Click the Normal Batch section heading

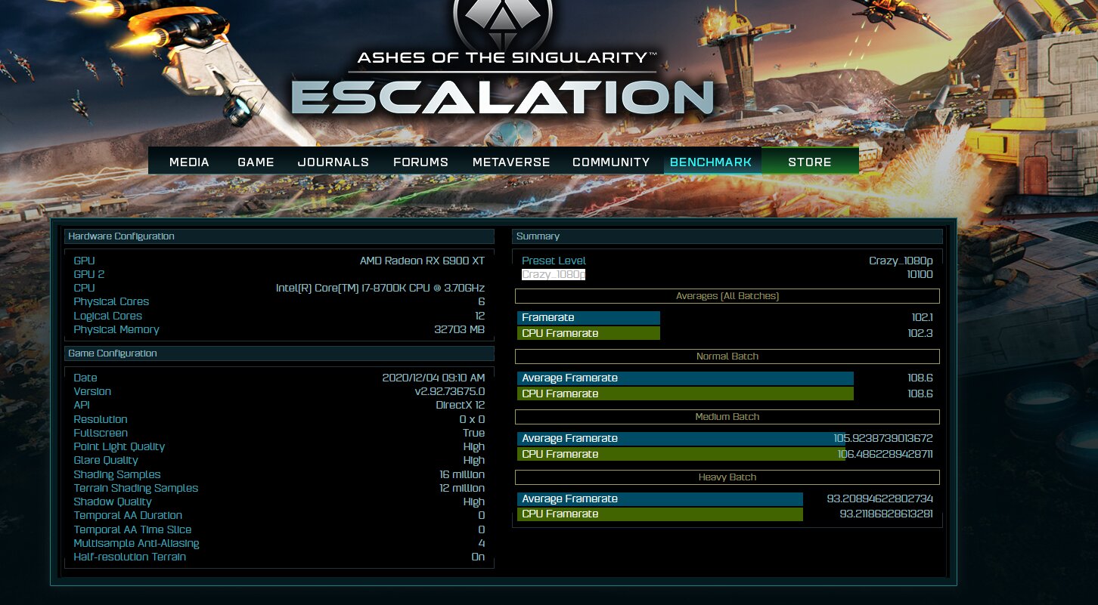pos(727,357)
